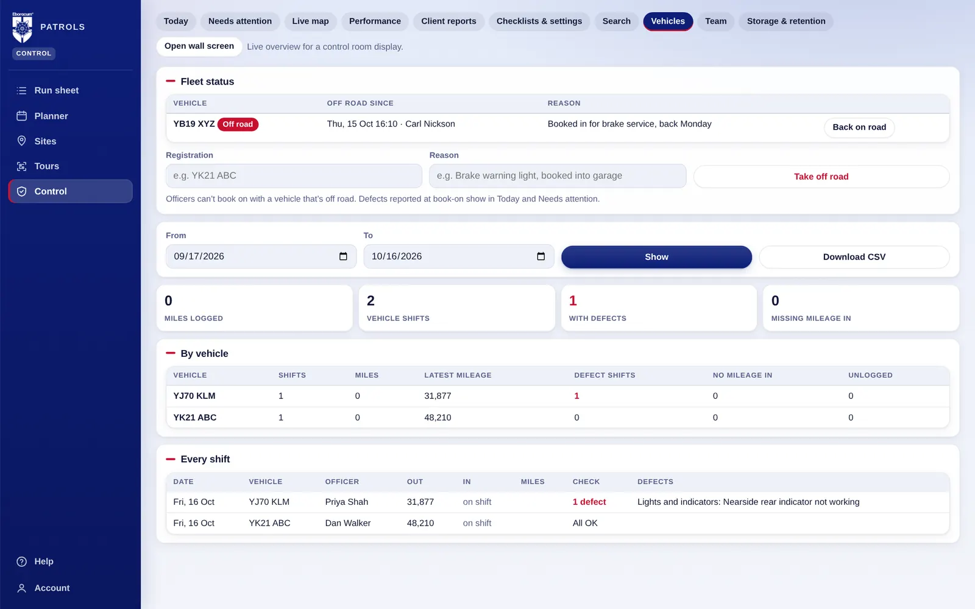The width and height of the screenshot is (975, 609).
Task: Click the Download CSV button
Action: (854, 257)
